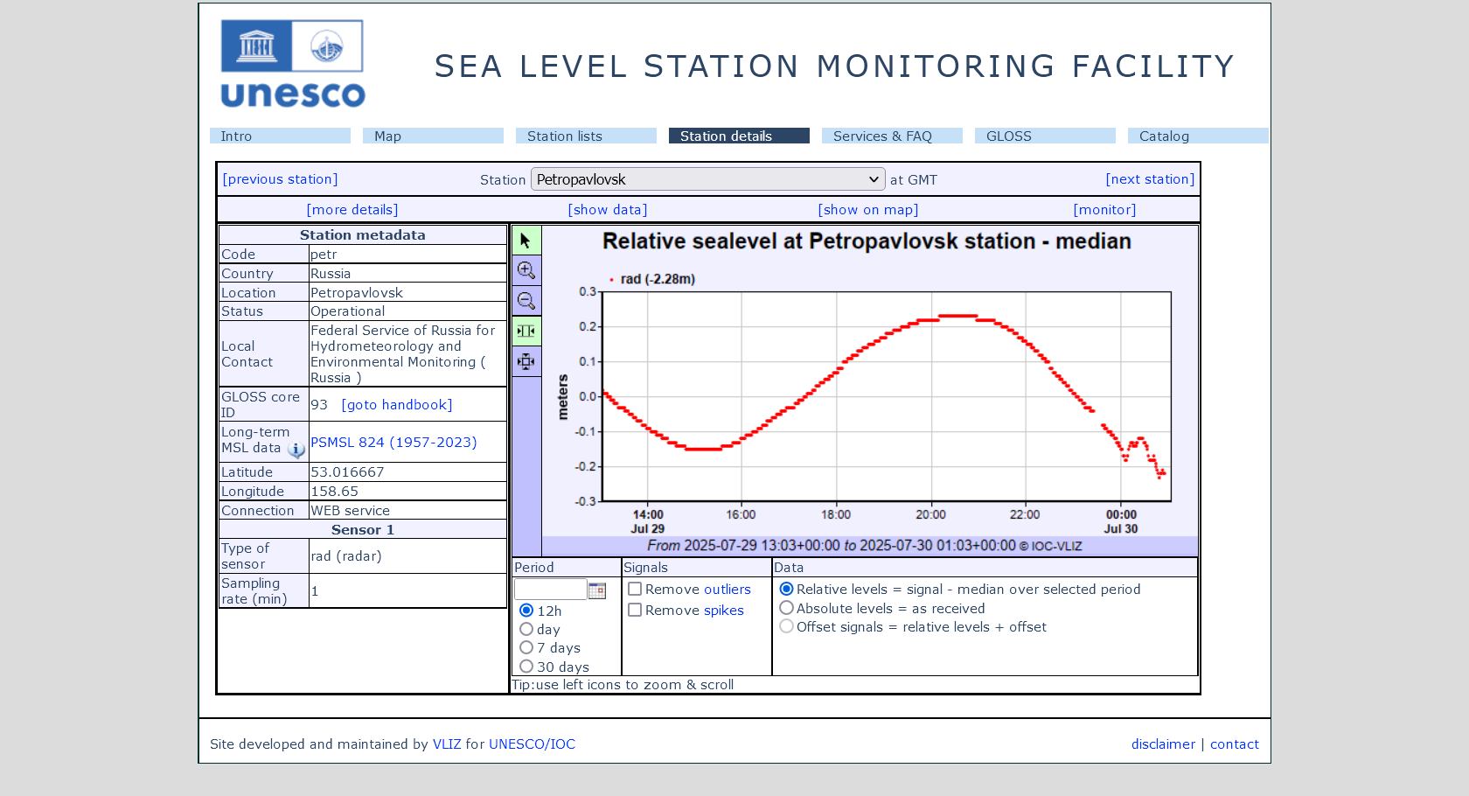Click the more details link
The width and height of the screenshot is (1469, 796).
pyautogui.click(x=352, y=210)
